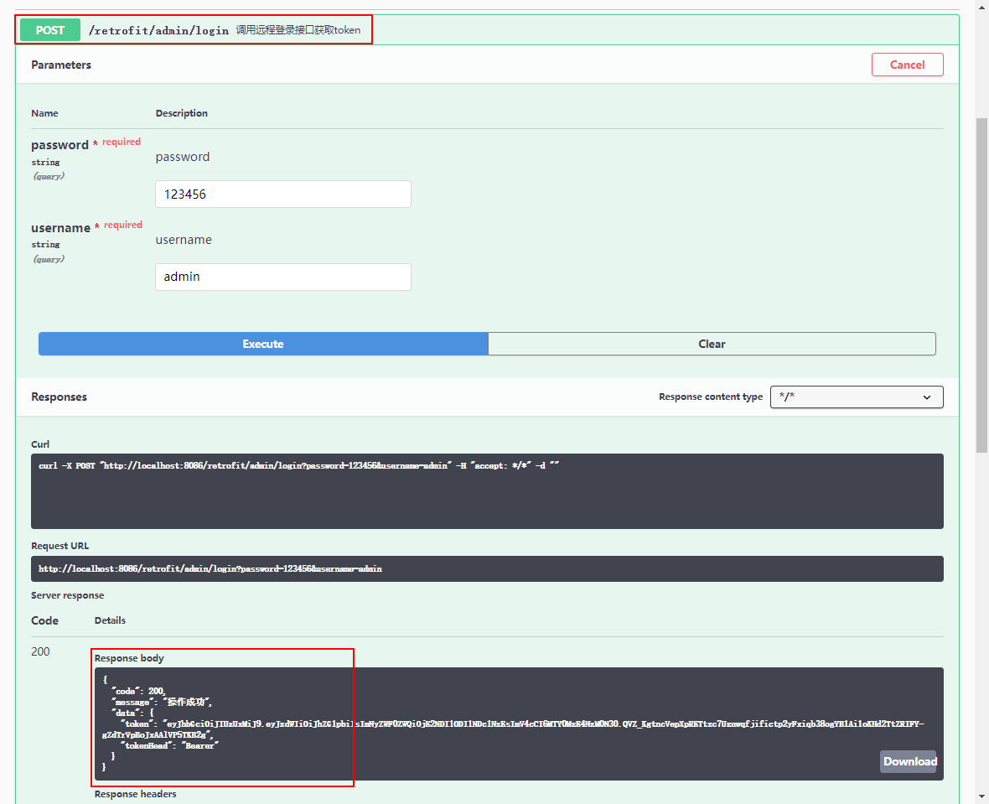The image size is (989, 804).
Task: Click the page scrollbar up arrow
Action: [981, 8]
